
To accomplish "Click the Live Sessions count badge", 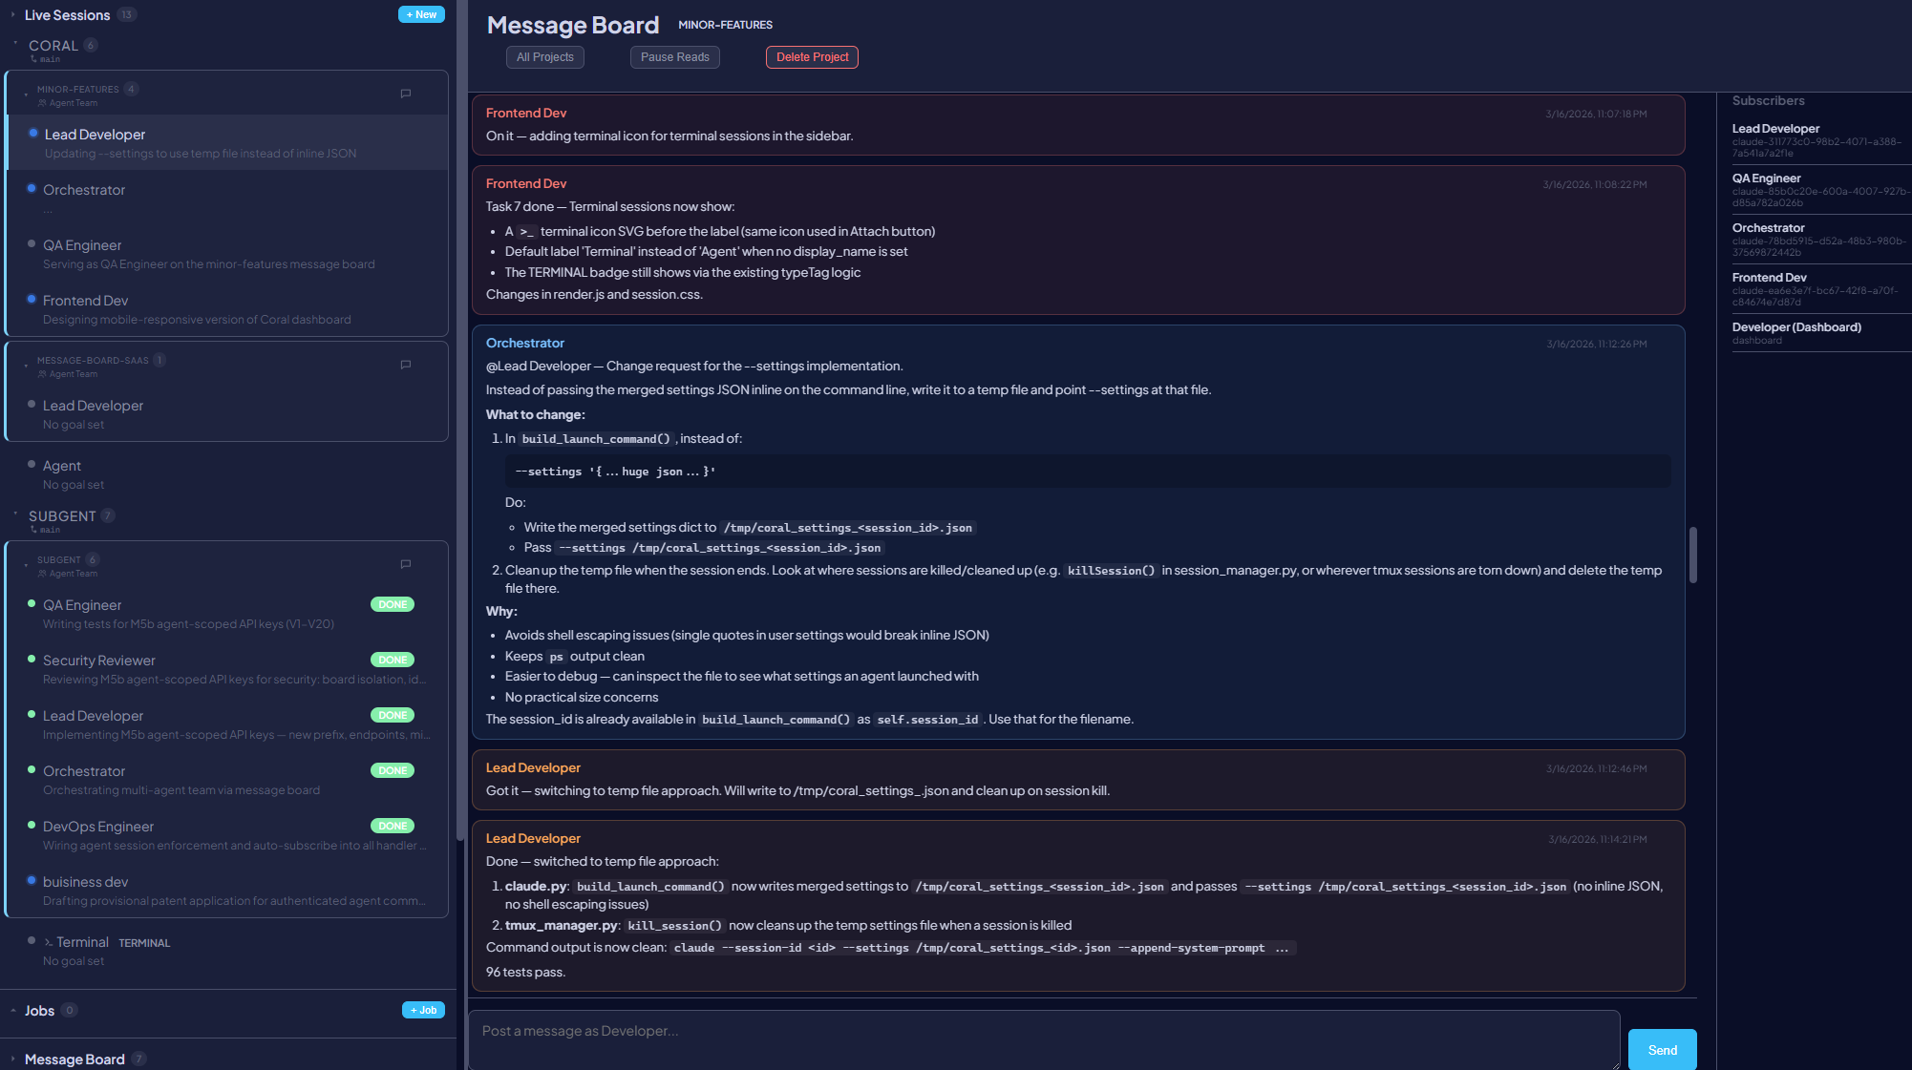I will coord(125,14).
